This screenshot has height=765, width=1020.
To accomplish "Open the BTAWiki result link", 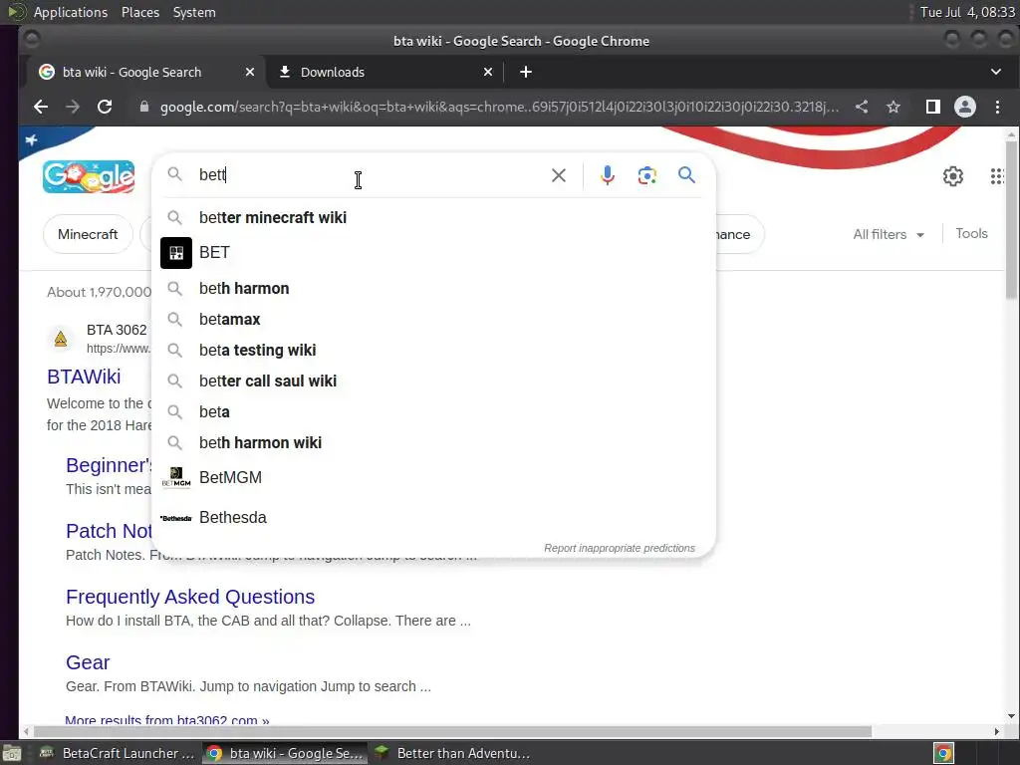I will point(84,377).
